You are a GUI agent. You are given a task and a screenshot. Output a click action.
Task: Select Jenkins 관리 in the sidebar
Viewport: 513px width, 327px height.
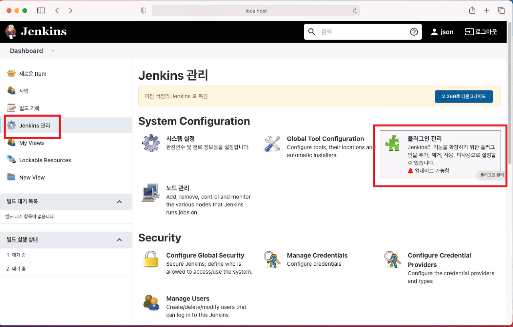pos(34,125)
